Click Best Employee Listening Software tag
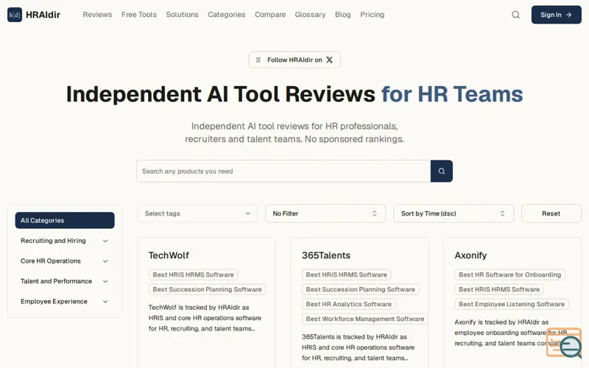The image size is (589, 368). click(511, 304)
